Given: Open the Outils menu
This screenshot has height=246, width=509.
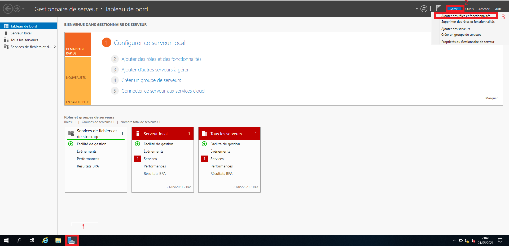Looking at the screenshot, I should 469,9.
